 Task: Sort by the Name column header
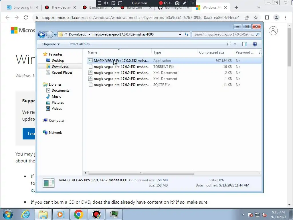pyautogui.click(x=119, y=52)
